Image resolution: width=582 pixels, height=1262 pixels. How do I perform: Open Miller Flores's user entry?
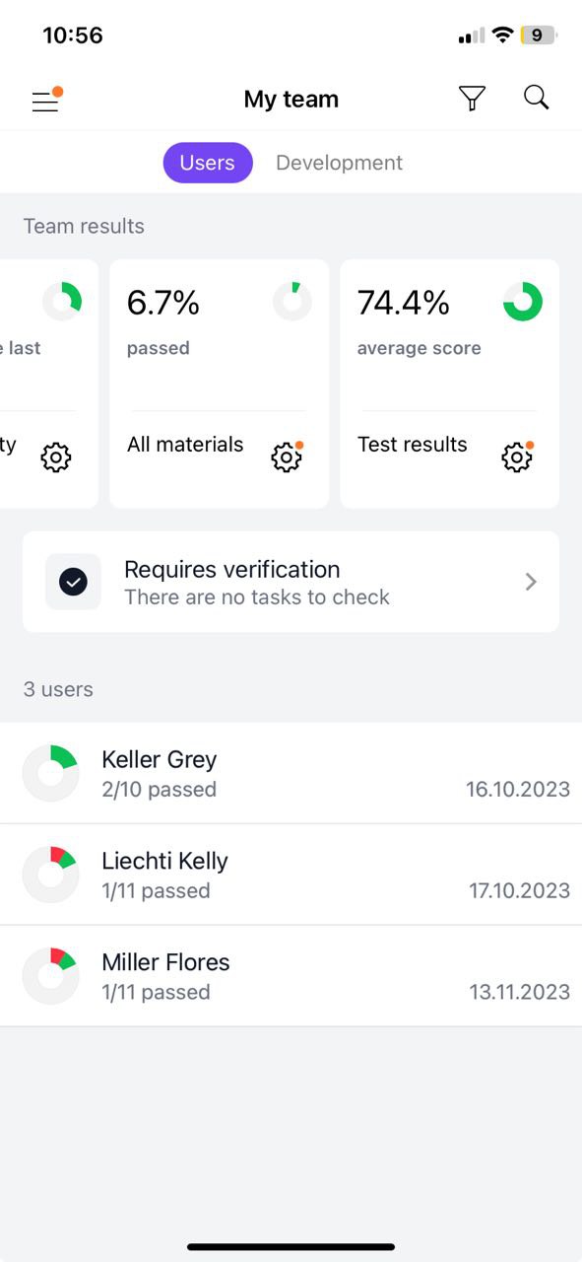point(291,976)
